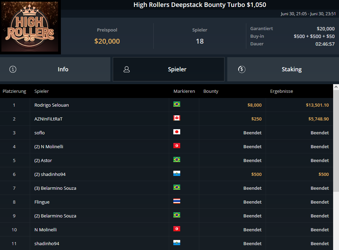
Task: Sort by Spieler column header
Action: click(x=42, y=91)
